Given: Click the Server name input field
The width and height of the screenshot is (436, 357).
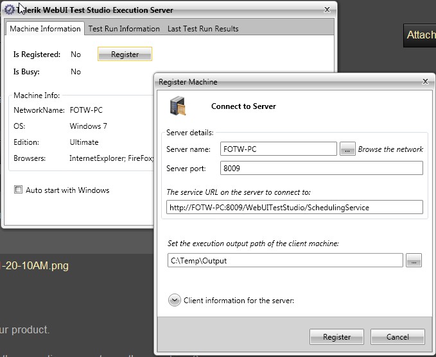Looking at the screenshot, I should pyautogui.click(x=278, y=149).
